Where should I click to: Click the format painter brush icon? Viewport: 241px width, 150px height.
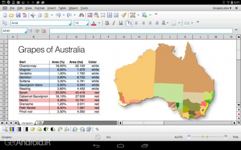(124, 15)
